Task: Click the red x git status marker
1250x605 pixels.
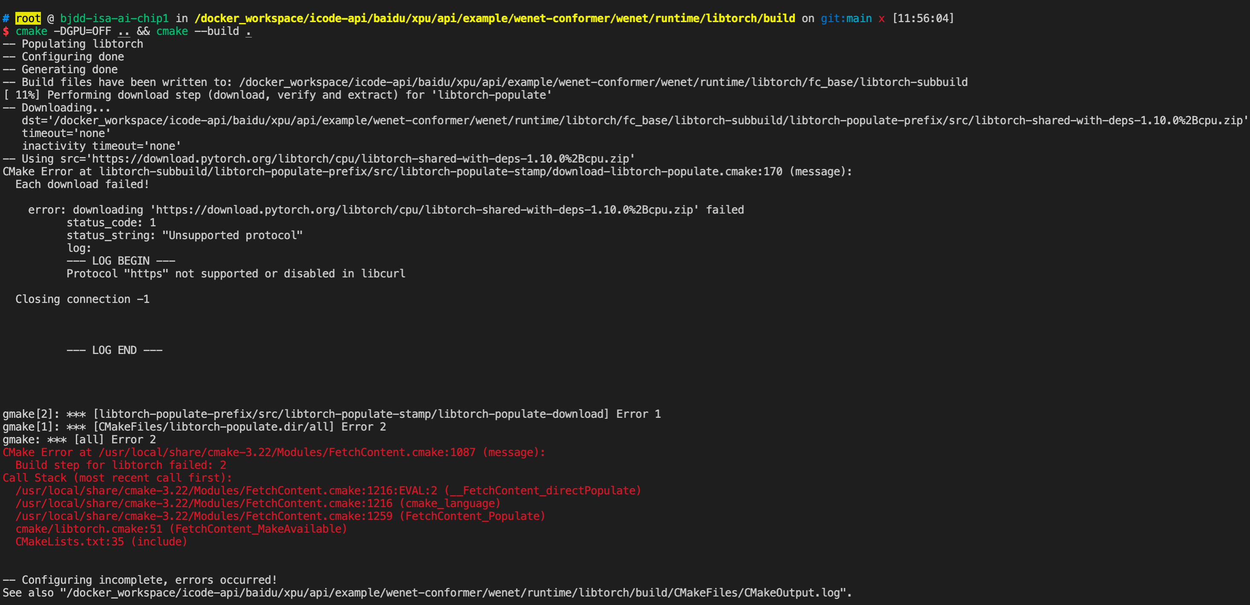Action: click(x=881, y=18)
